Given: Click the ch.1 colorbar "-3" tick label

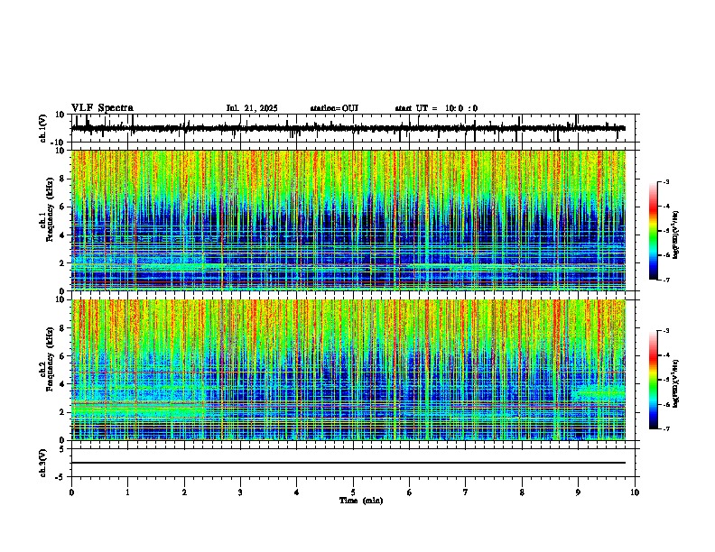Looking at the screenshot, I should (665, 181).
